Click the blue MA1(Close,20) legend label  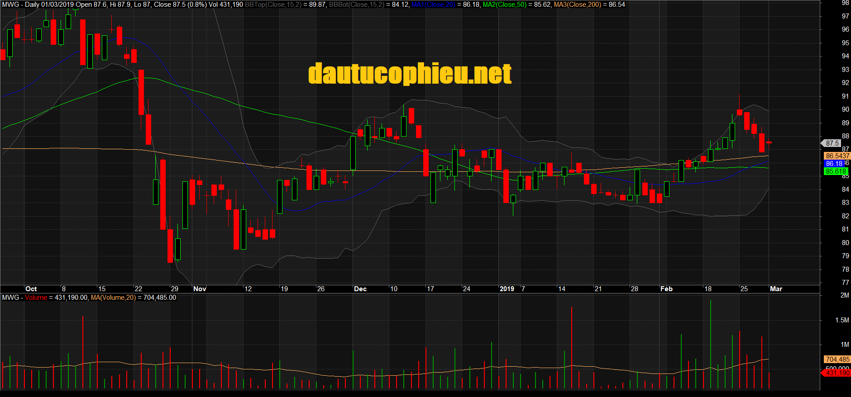pyautogui.click(x=433, y=5)
